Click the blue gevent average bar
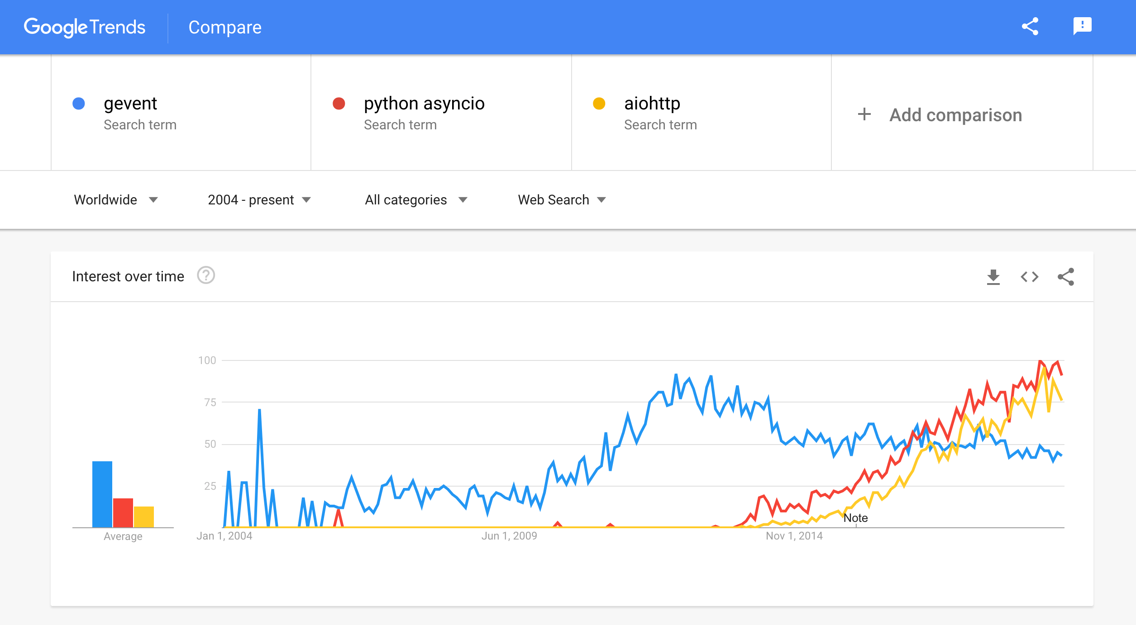The height and width of the screenshot is (625, 1136). point(102,494)
